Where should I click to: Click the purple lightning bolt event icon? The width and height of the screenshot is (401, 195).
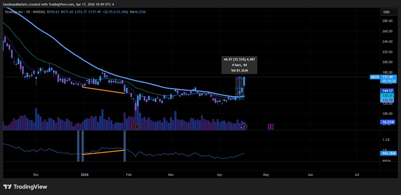coord(244,127)
